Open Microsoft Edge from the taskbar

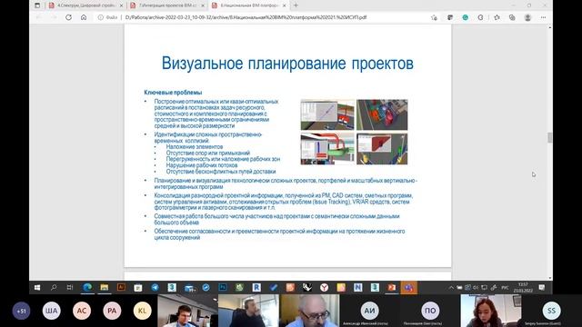tap(87, 287)
